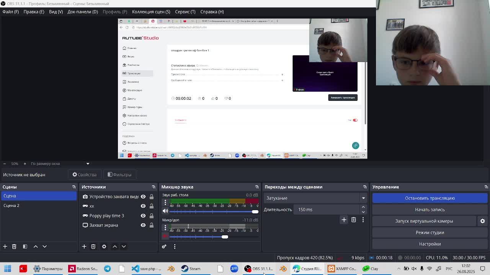The width and height of the screenshot is (490, 275).
Task: Open source Фильтры button
Action: [x=119, y=175]
